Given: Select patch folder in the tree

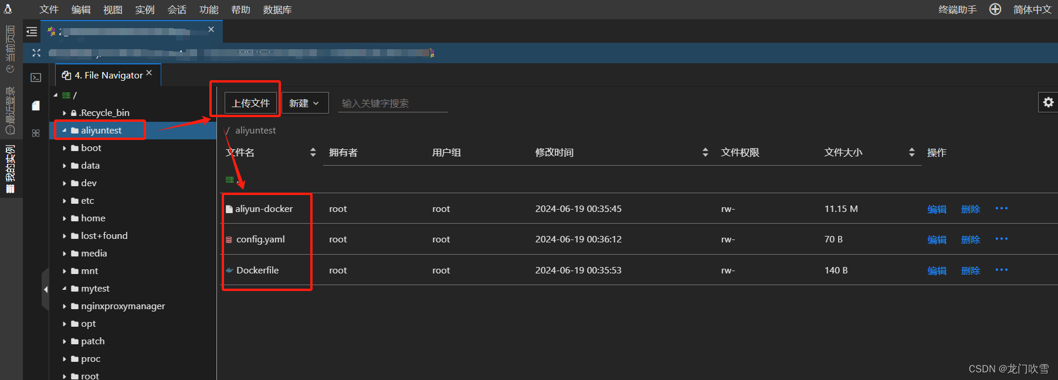Looking at the screenshot, I should coord(93,341).
